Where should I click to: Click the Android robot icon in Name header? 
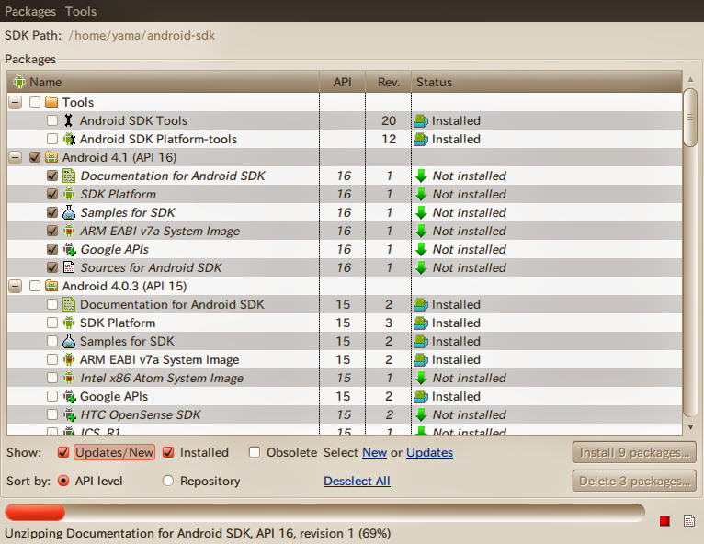pyautogui.click(x=19, y=82)
